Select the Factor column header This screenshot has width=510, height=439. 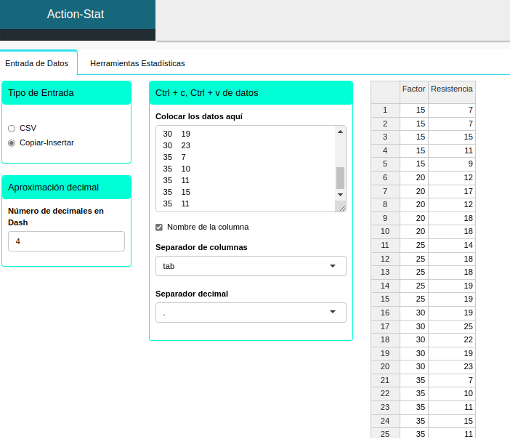click(413, 89)
